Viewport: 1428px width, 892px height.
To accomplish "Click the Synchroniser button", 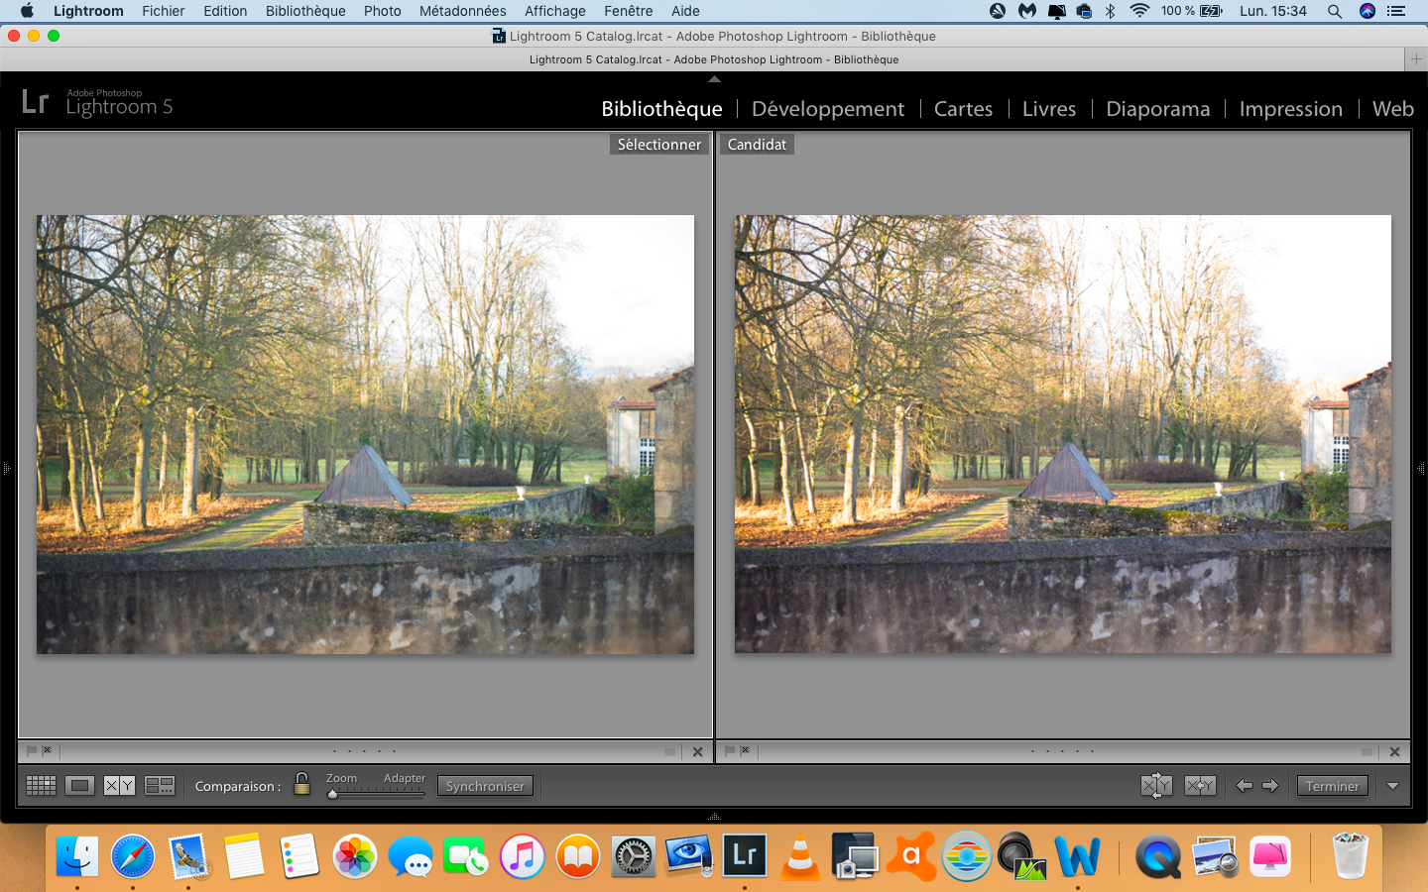I will coord(485,786).
